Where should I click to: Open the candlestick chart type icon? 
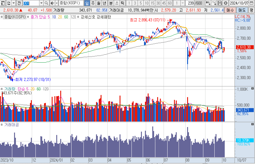[x=208, y=3]
